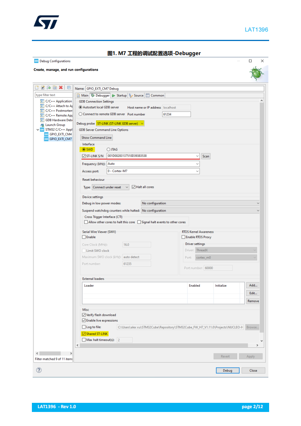Open the Debug probe dropdown
Image resolution: width=301 pixels, height=426 pixels.
pos(120,123)
